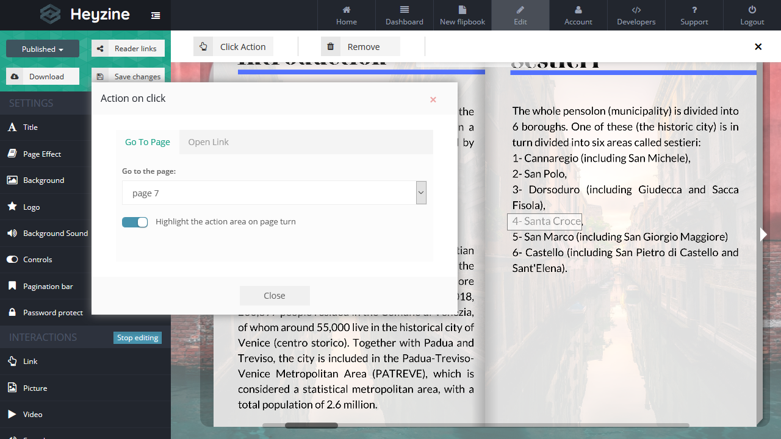Screen dimensions: 781x439
Task: Toggle the sidebar menu hamburger icon
Action: pyautogui.click(x=156, y=16)
